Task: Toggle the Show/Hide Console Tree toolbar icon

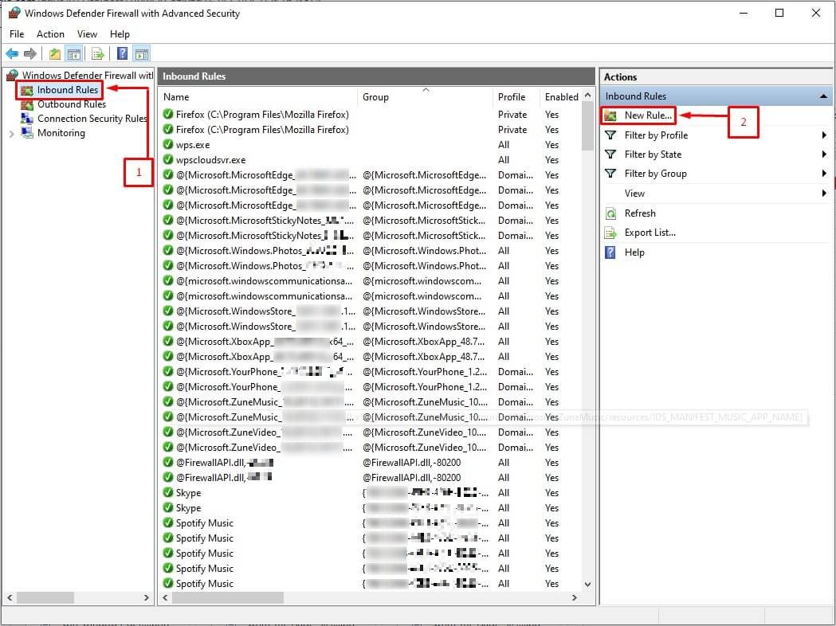Action: coord(73,53)
